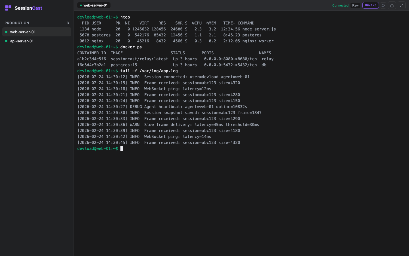Select the web-server-01 terminal tab
The width and height of the screenshot is (409, 256).
94,5
